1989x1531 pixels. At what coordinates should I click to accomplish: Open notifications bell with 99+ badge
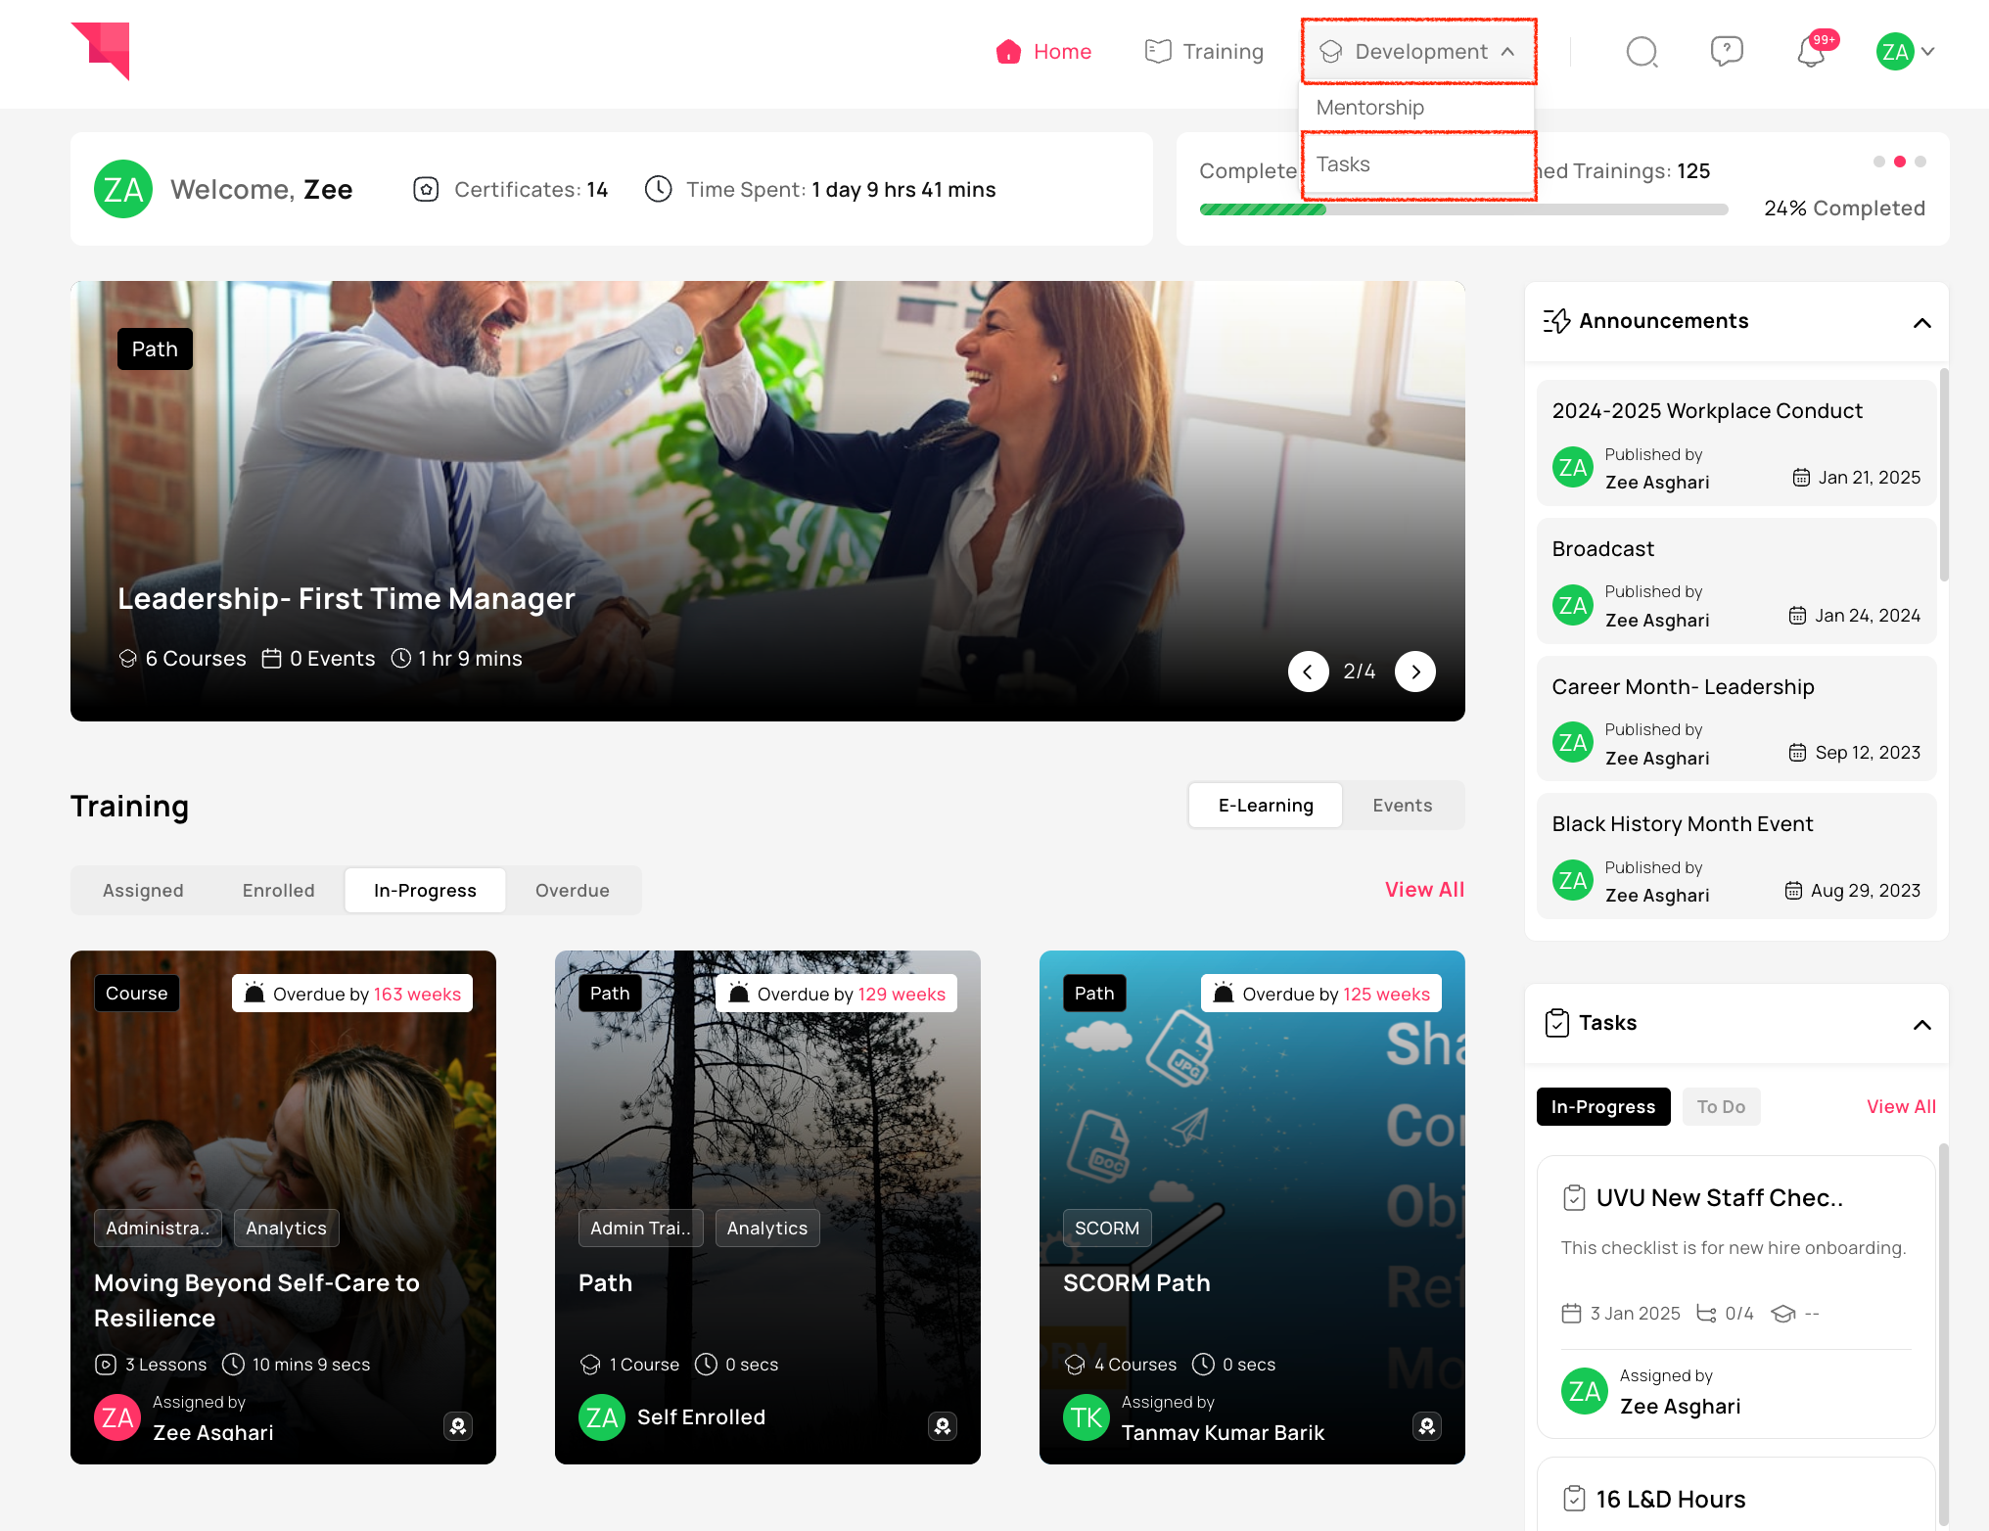[x=1811, y=52]
